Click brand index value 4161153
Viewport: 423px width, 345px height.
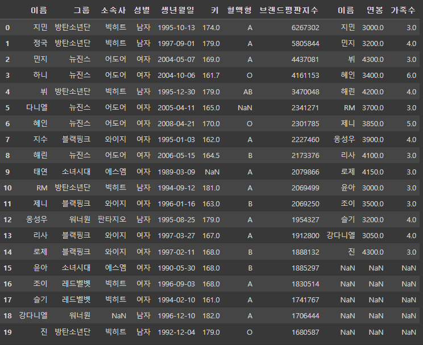[x=305, y=75]
